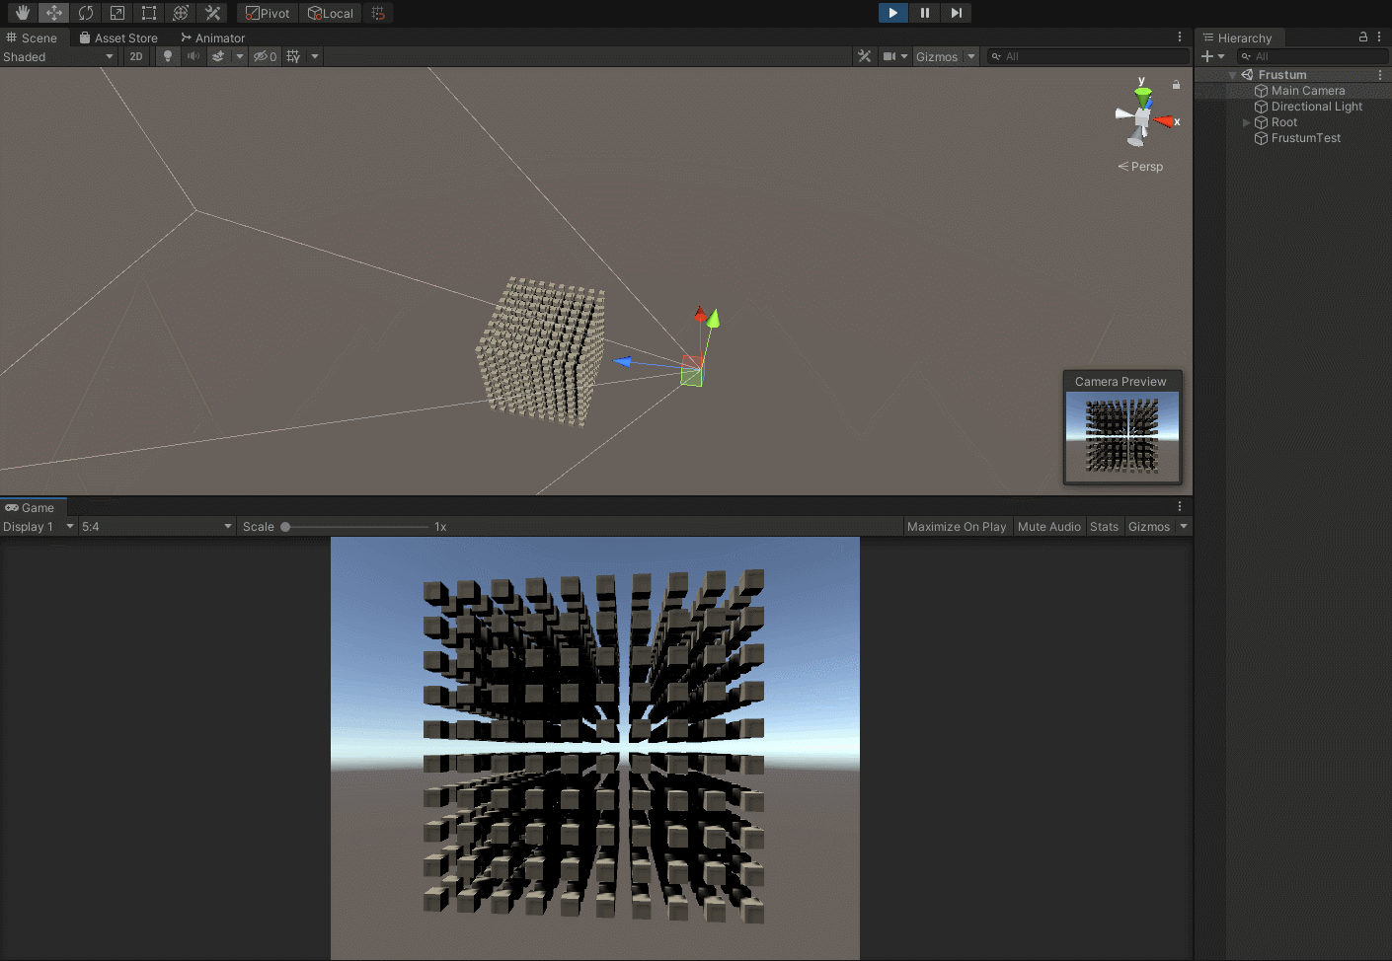Toggle Mute Audio in Game view
This screenshot has width=1392, height=961.
1048,526
